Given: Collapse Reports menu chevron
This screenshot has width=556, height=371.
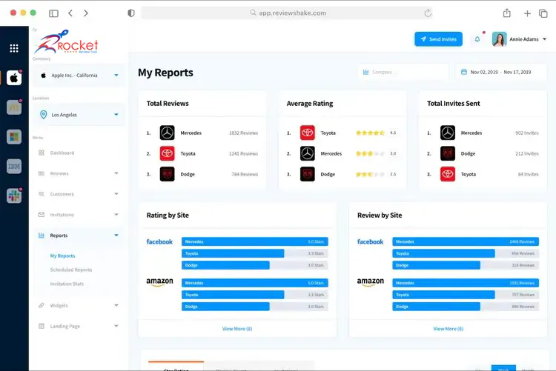Looking at the screenshot, I should pyautogui.click(x=116, y=235).
